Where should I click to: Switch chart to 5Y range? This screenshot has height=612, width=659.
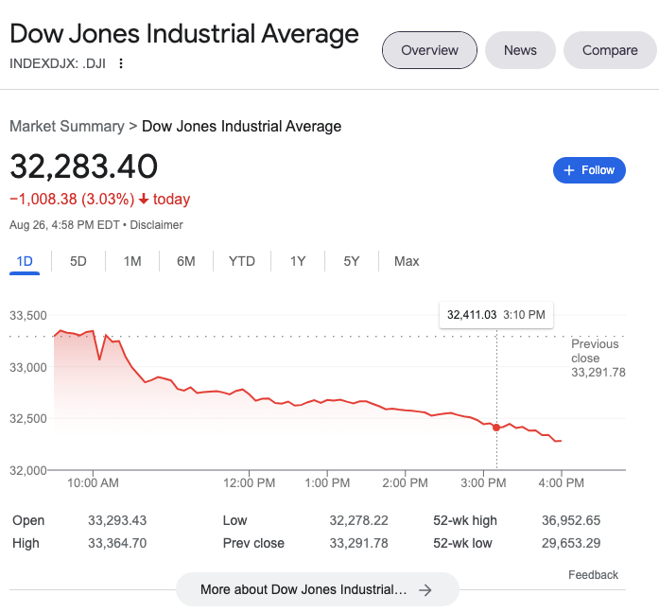[352, 261]
